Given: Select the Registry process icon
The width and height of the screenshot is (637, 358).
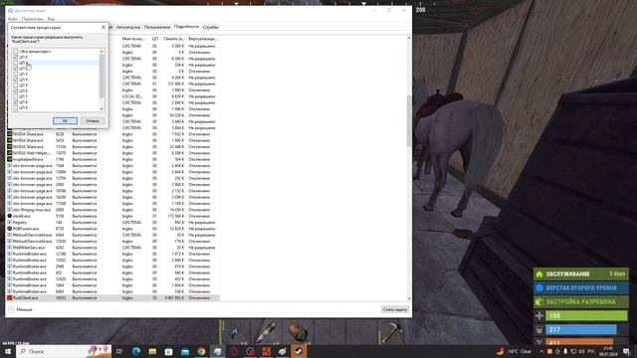Looking at the screenshot, I should [x=9, y=223].
